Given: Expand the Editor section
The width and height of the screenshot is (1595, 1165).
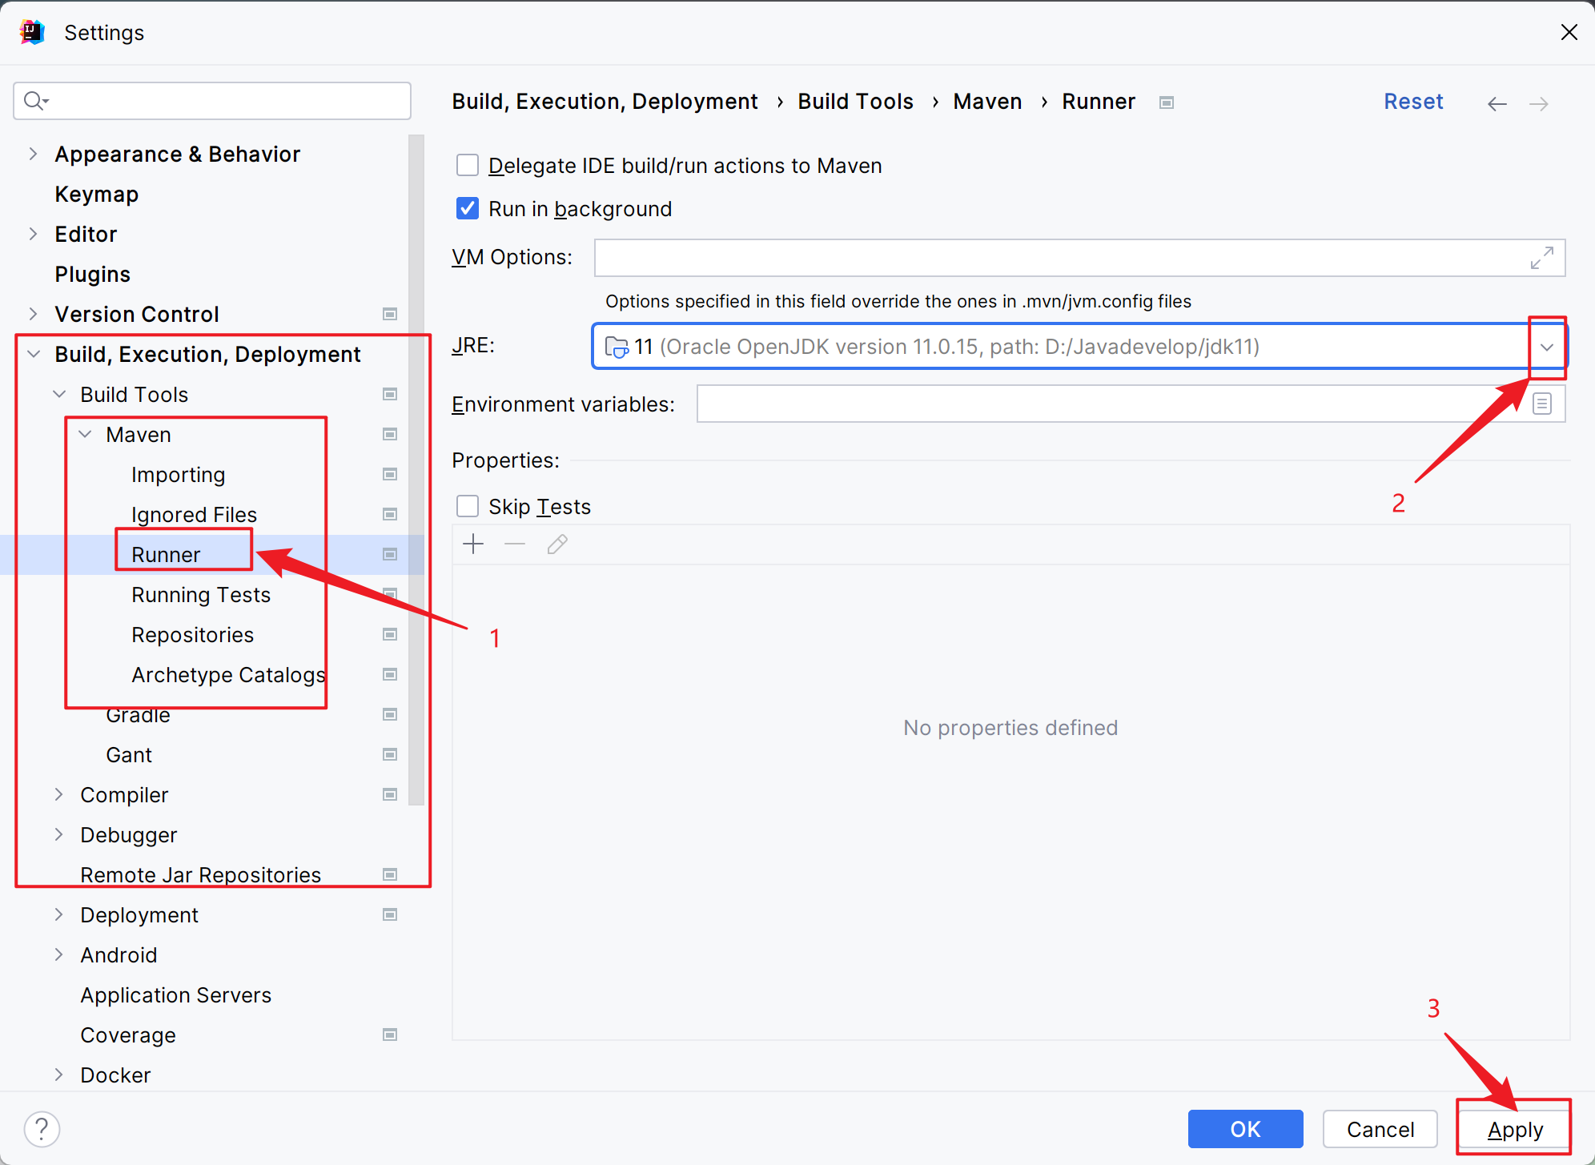Looking at the screenshot, I should tap(33, 234).
